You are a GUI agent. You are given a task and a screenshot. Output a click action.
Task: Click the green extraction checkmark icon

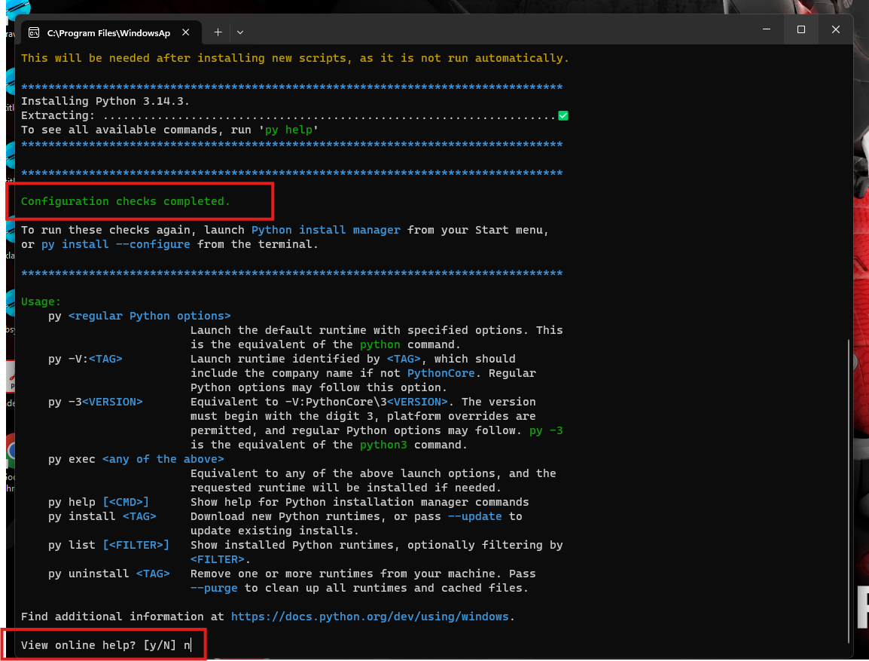(563, 115)
